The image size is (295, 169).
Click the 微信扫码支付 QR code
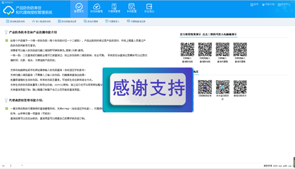pos(240,87)
